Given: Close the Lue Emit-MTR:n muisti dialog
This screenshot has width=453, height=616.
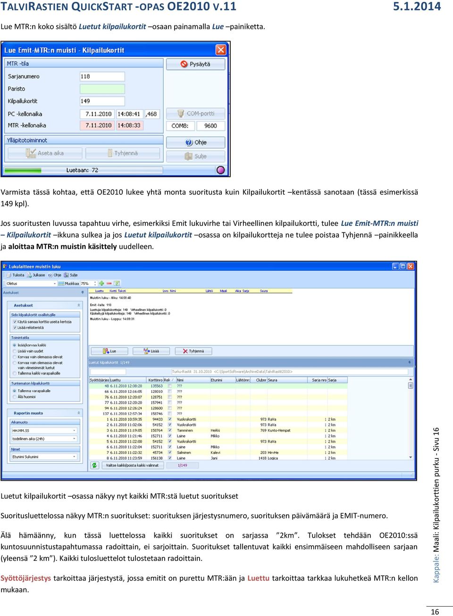Looking at the screenshot, I should (x=220, y=50).
